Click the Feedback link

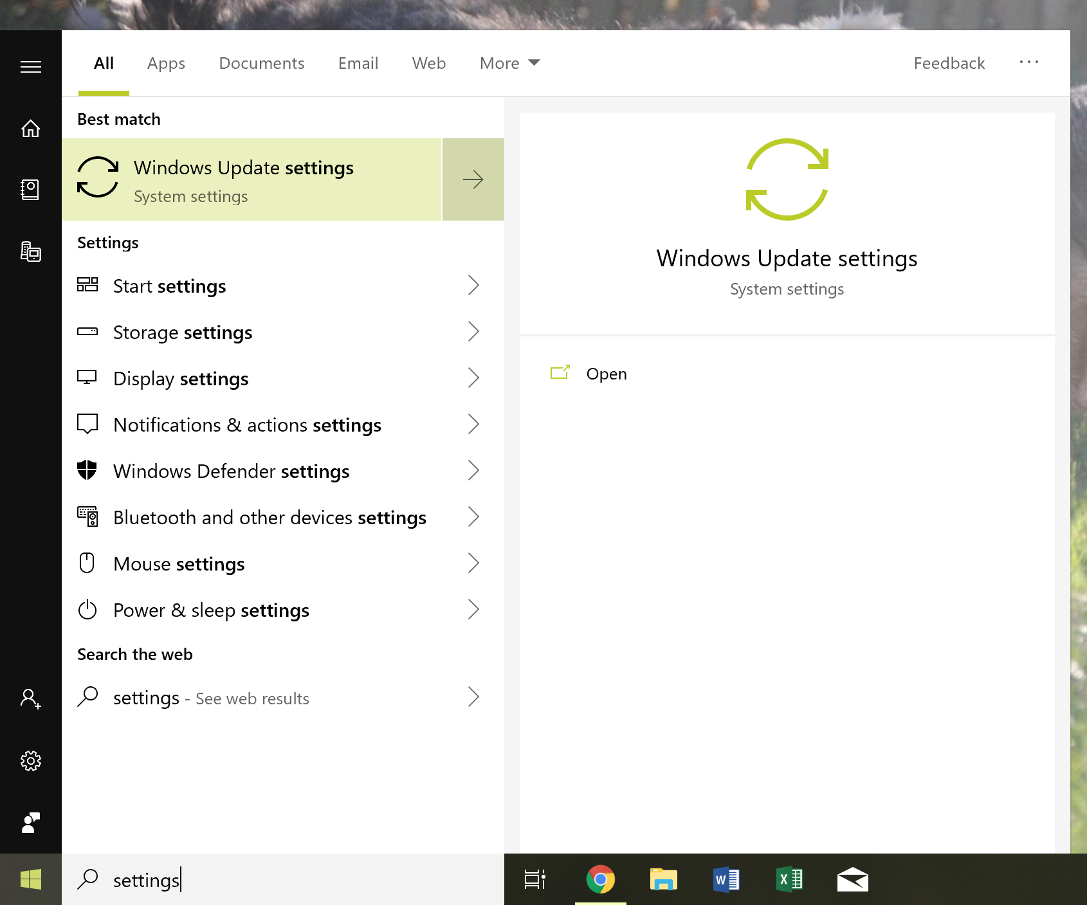[x=949, y=63]
